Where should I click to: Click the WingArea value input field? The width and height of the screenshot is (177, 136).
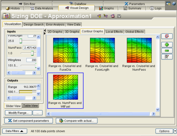(32, 60)
